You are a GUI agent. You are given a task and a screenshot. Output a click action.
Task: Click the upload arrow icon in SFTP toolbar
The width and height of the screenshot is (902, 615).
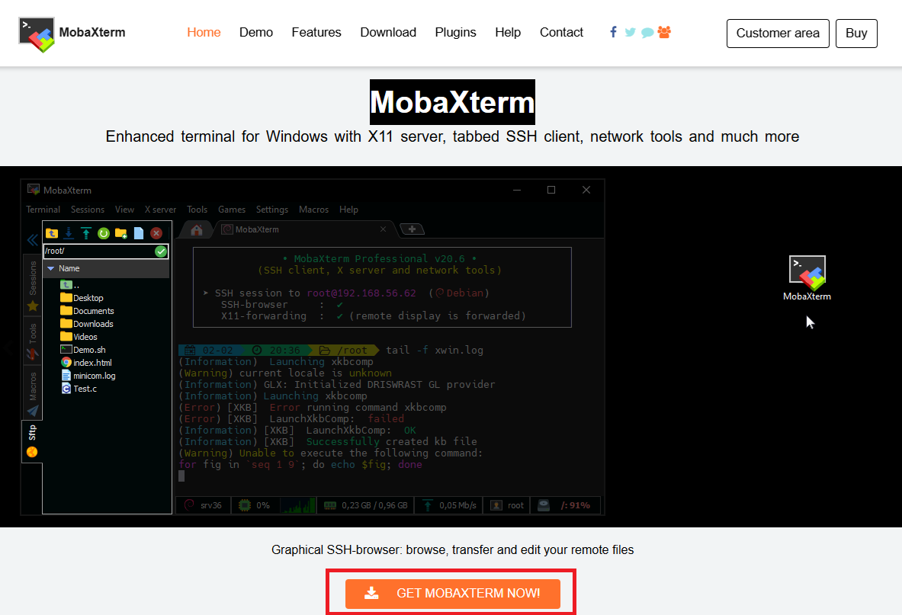(x=85, y=233)
